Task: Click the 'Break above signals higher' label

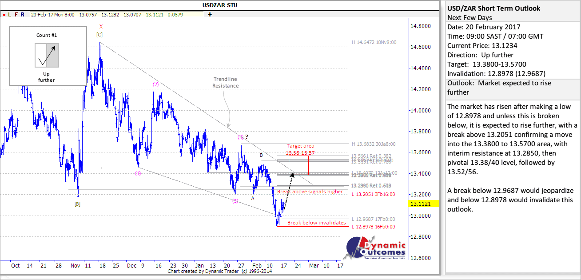Action: click(310, 192)
